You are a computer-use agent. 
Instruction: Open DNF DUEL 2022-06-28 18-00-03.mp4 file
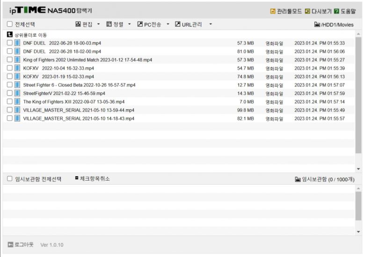pyautogui.click(x=62, y=43)
